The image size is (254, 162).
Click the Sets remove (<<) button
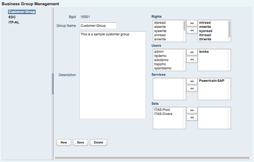192,117
